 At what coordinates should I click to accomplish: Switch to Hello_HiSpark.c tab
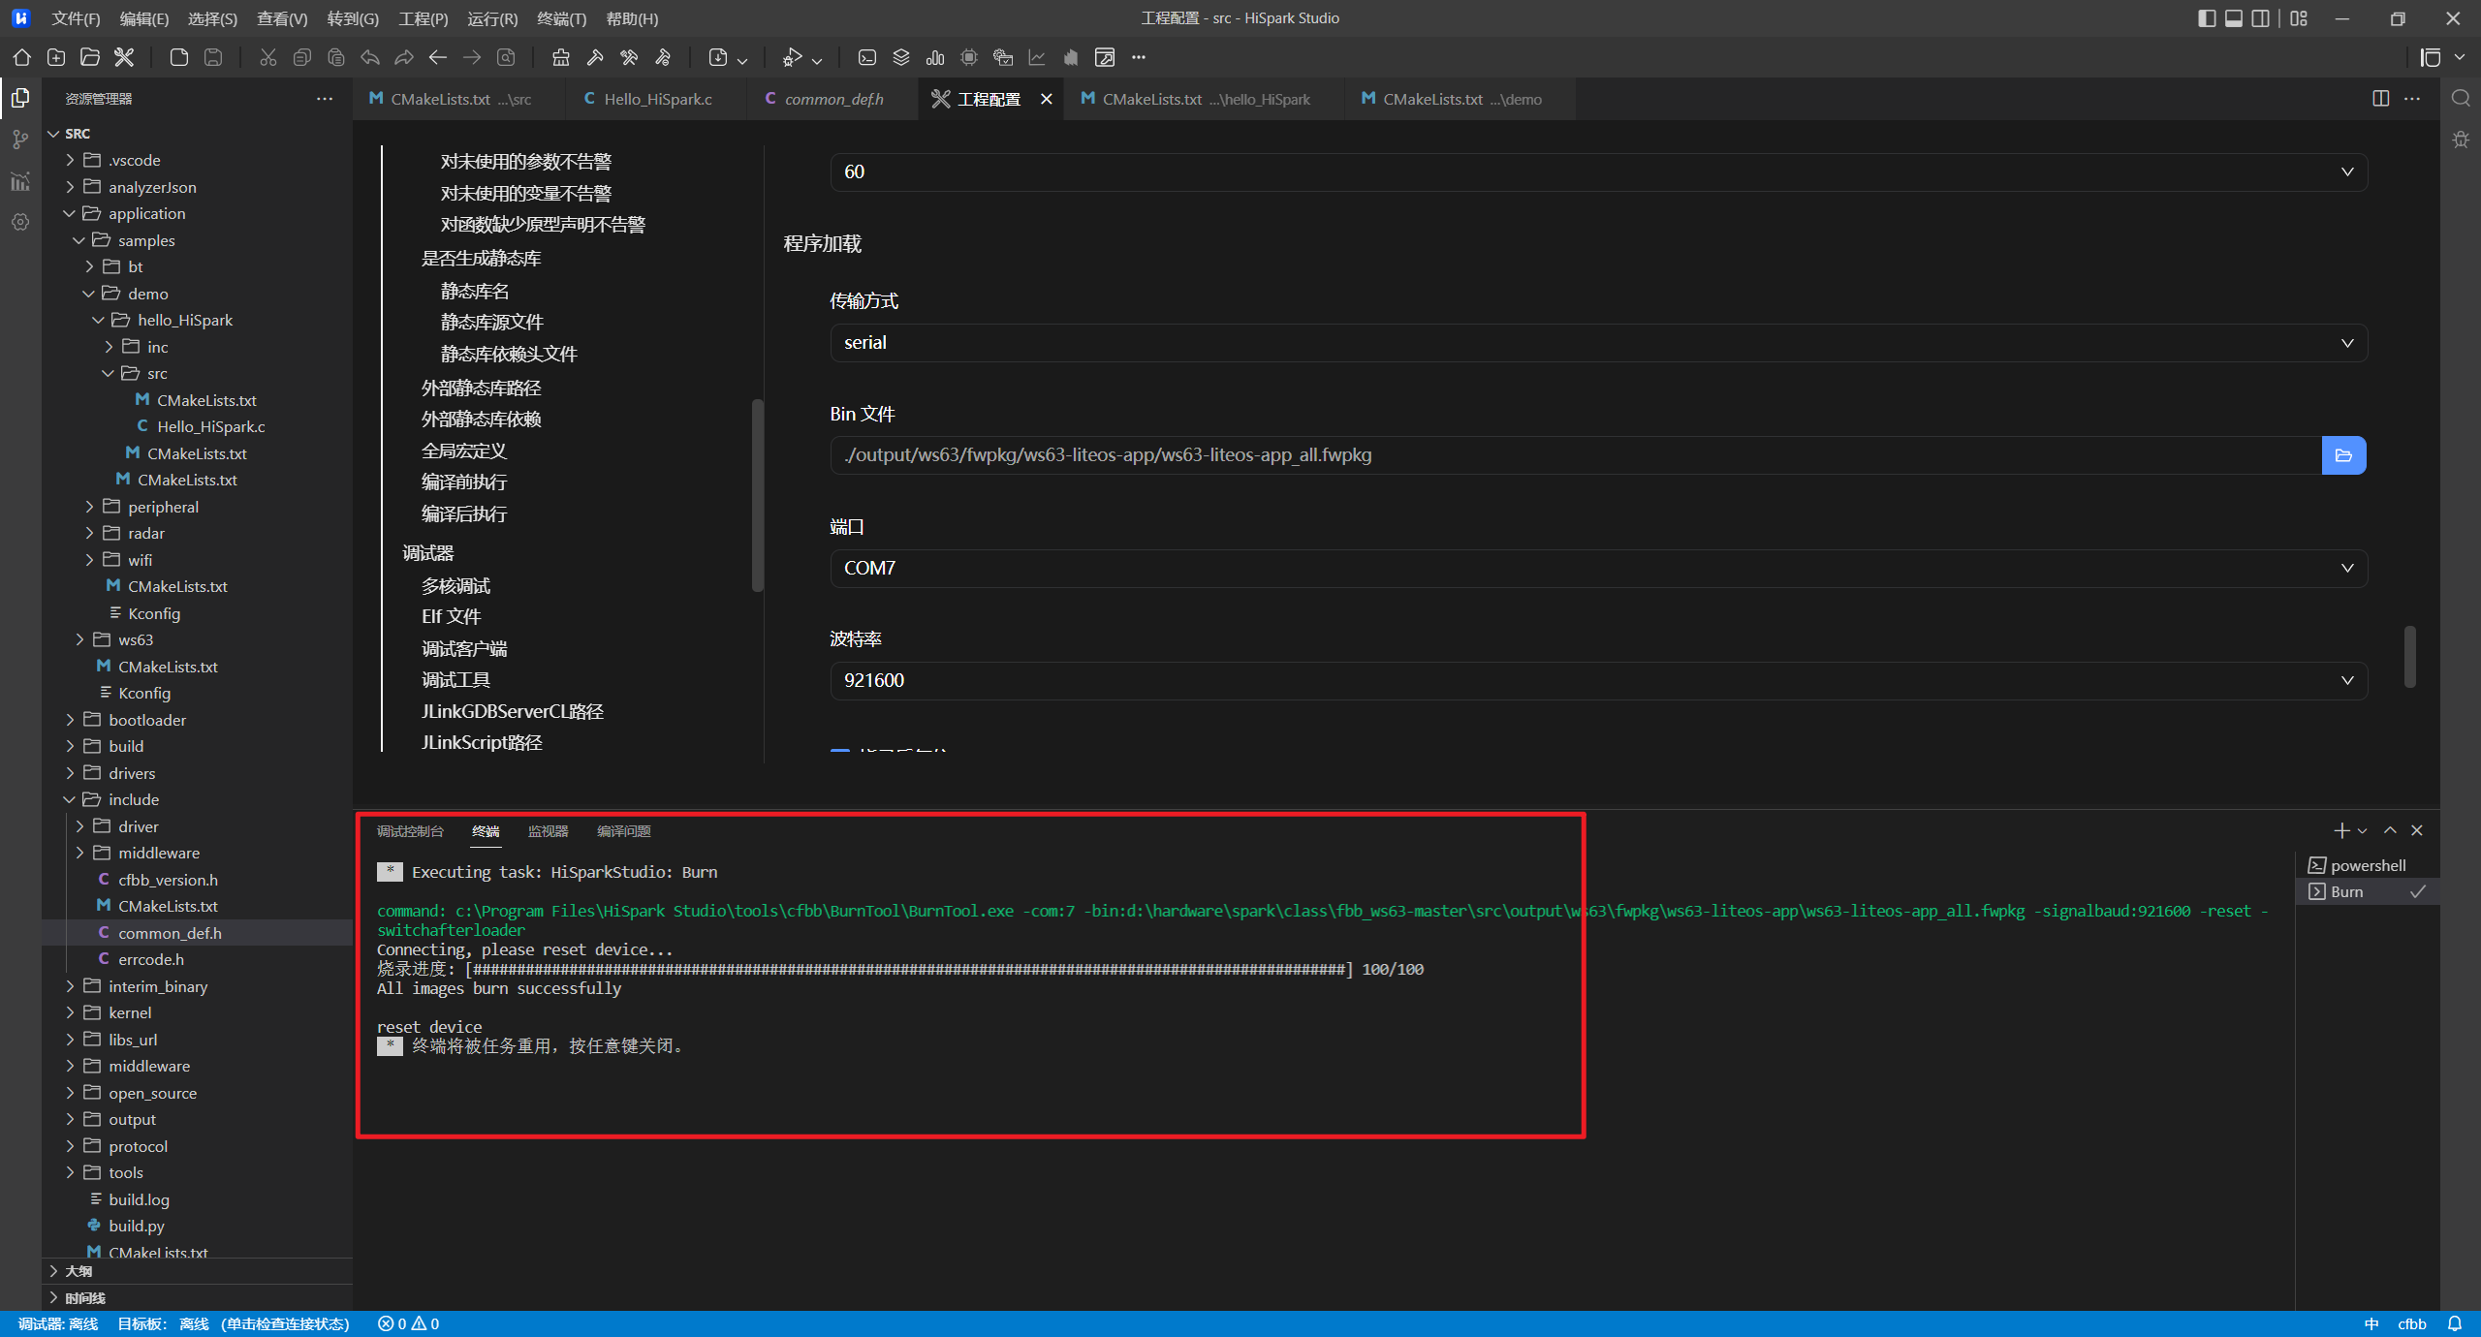[656, 99]
